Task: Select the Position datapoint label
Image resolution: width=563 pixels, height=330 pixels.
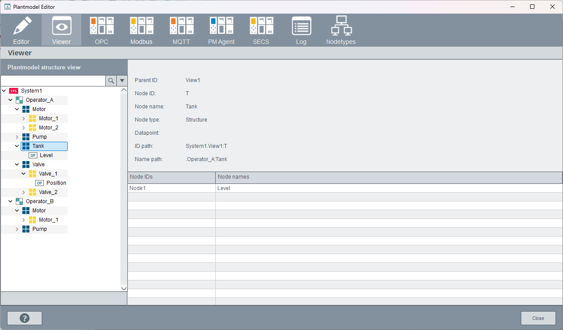Action: coord(56,183)
